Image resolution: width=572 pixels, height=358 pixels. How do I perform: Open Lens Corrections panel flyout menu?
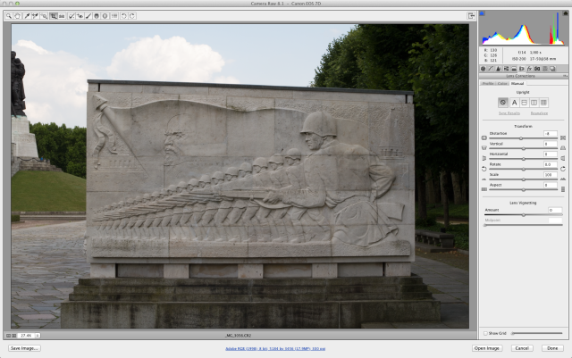tap(565, 76)
